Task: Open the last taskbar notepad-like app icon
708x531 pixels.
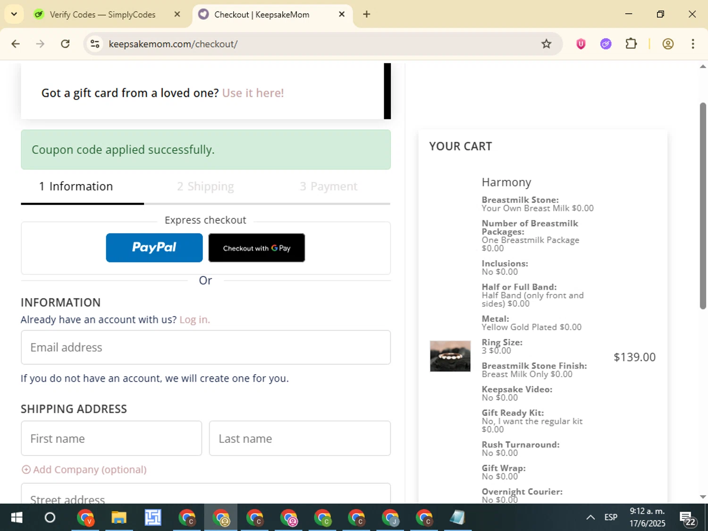Action: [457, 518]
